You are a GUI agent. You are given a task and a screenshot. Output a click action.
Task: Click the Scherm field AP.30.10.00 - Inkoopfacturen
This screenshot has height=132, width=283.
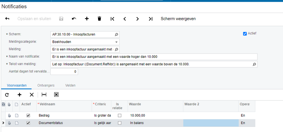tap(85, 34)
